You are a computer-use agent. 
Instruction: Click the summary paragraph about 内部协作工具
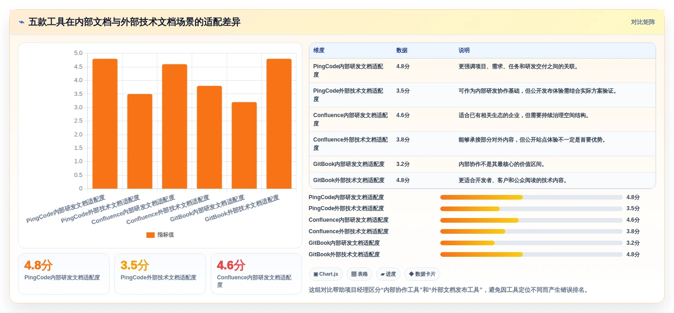pos(449,290)
